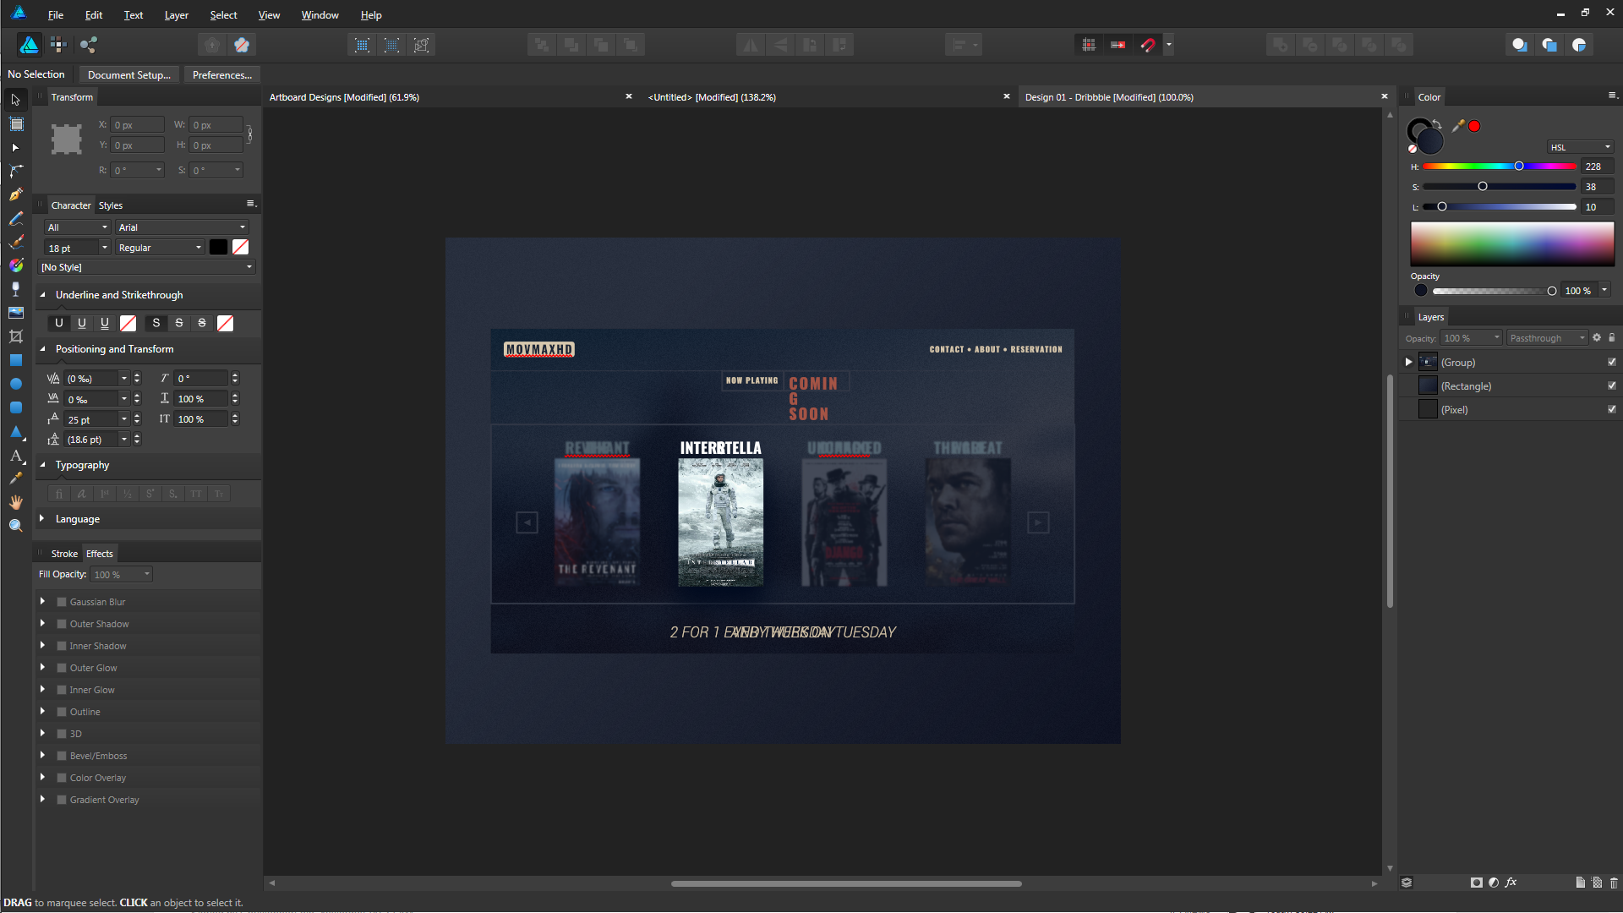Screen dimensions: 1623x913
Task: Select the Vector Brush tool
Action: [x=15, y=243]
